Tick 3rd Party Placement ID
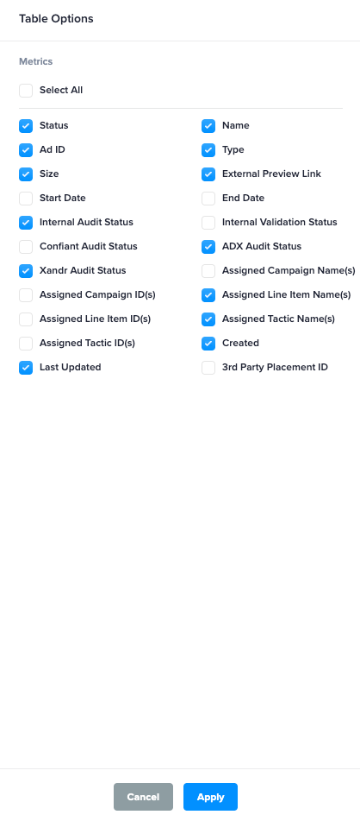 pyautogui.click(x=208, y=368)
